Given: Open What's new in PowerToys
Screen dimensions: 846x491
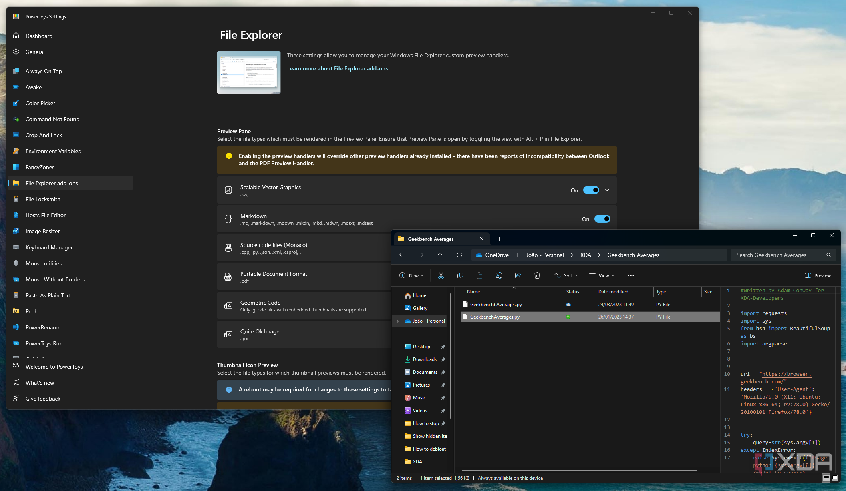Looking at the screenshot, I should click(70, 383).
